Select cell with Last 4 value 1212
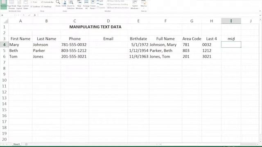262x147 pixels. [x=211, y=51]
